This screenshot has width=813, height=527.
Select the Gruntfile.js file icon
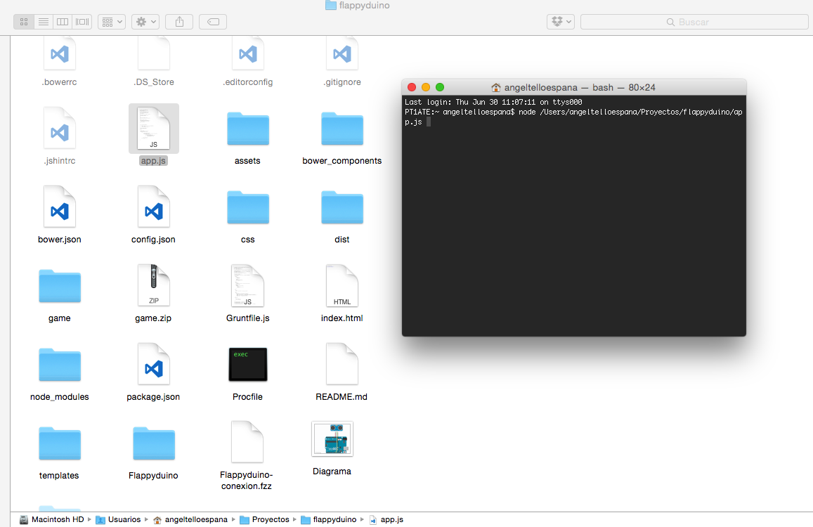coord(247,285)
